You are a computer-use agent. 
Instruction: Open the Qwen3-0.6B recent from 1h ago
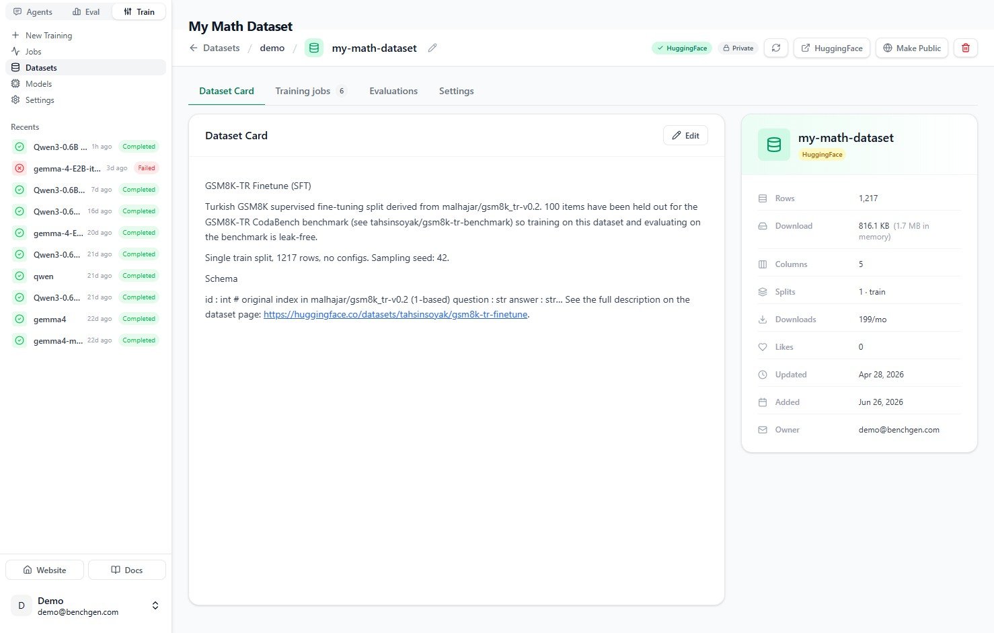pyautogui.click(x=85, y=147)
